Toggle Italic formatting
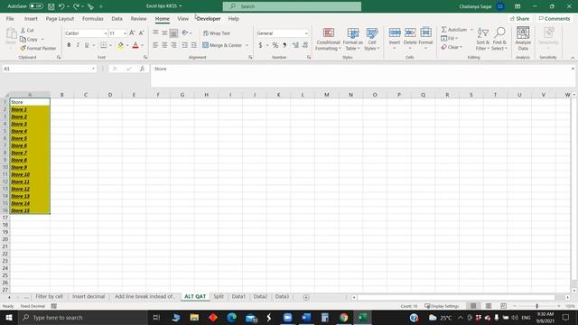Screen dimensions: 578x325 coord(78,45)
